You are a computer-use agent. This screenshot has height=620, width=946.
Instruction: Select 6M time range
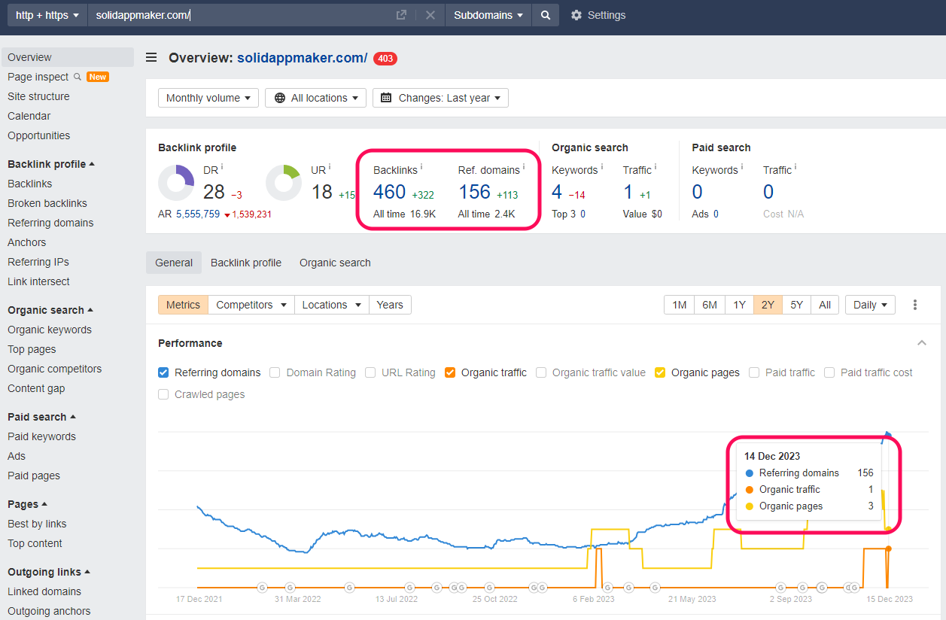click(x=710, y=305)
